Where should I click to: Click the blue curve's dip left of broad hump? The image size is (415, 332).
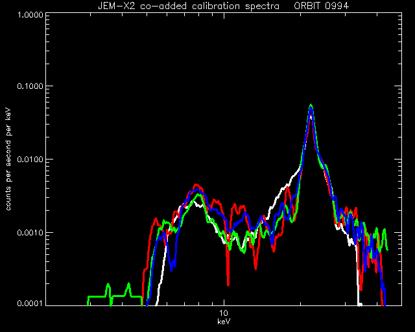pyautogui.click(x=171, y=268)
